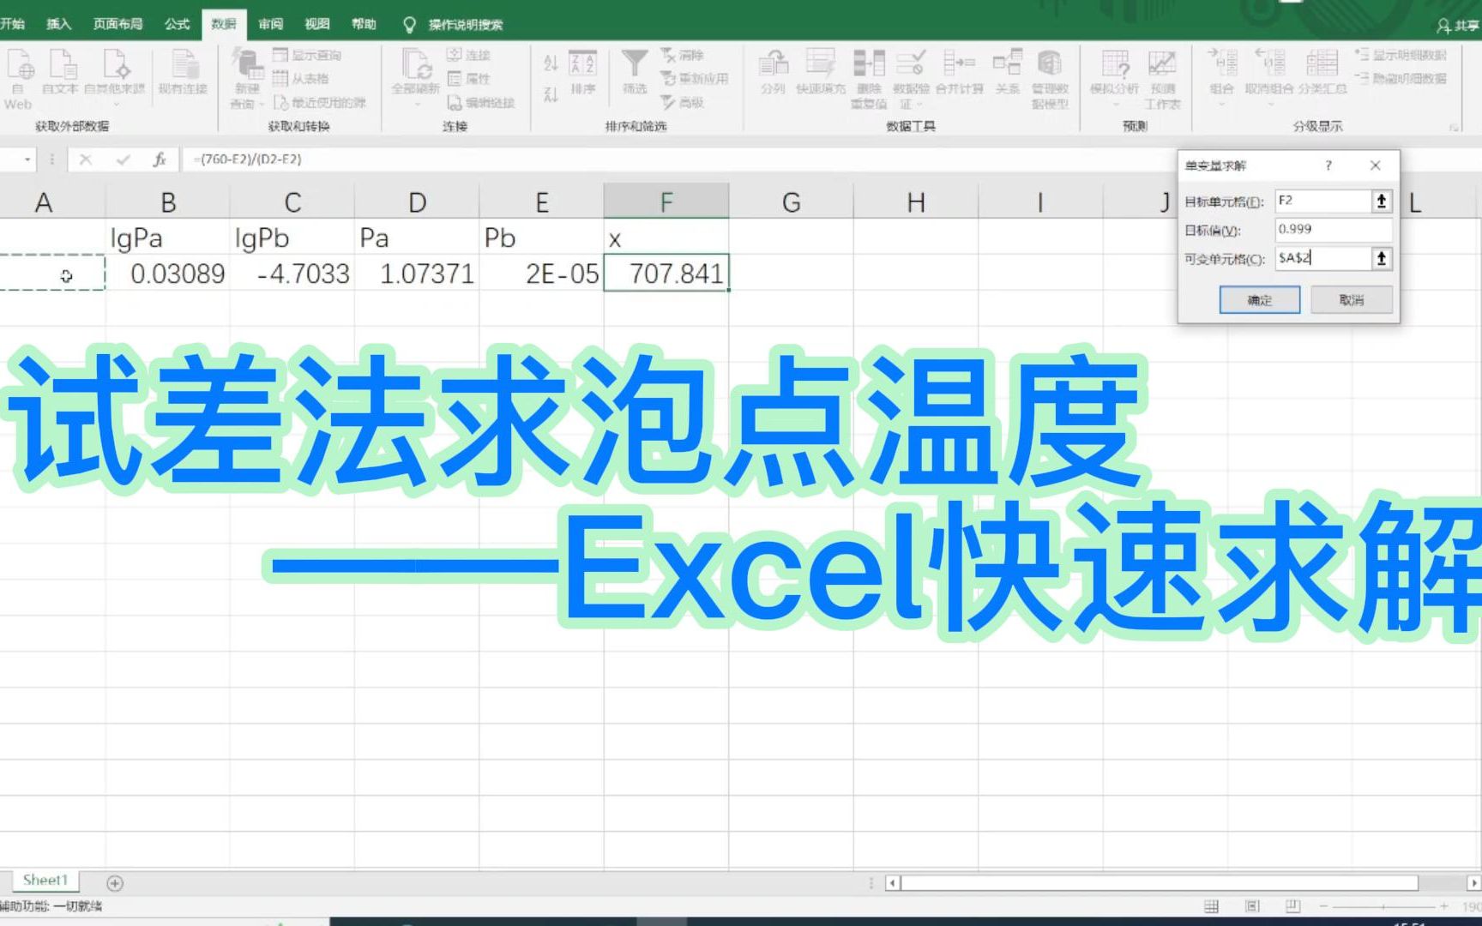This screenshot has height=926, width=1482.
Task: Switch to Page Layout view in status bar
Action: [x=1252, y=906]
